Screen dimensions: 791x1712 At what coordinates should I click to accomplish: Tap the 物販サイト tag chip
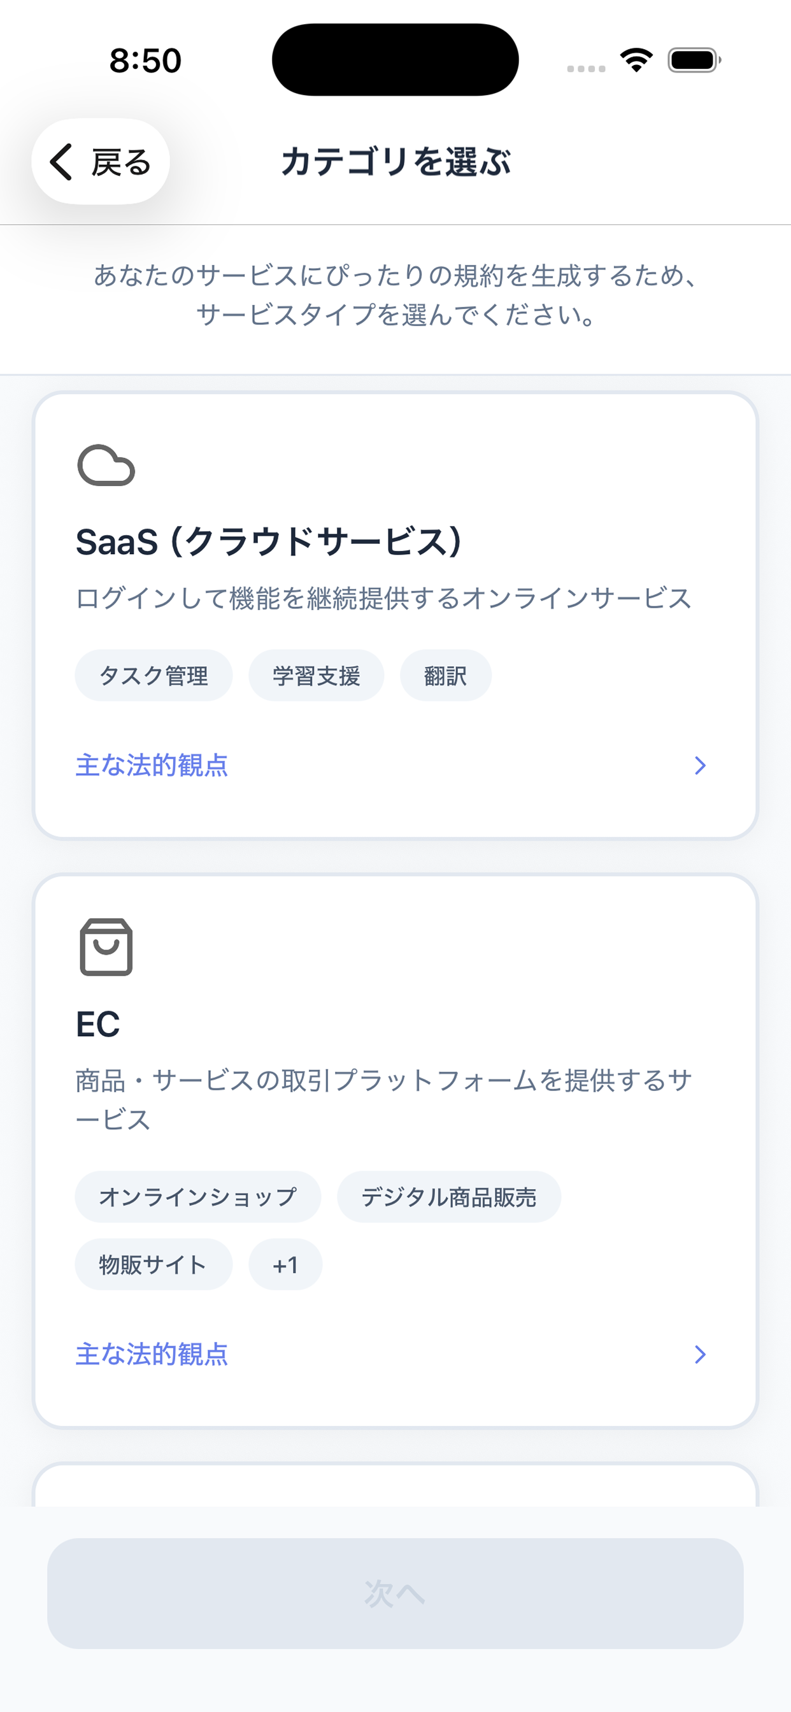pos(153,1264)
